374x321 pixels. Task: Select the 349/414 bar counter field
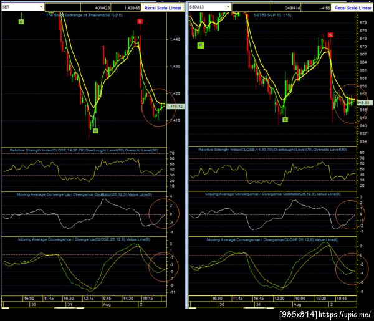285,8
